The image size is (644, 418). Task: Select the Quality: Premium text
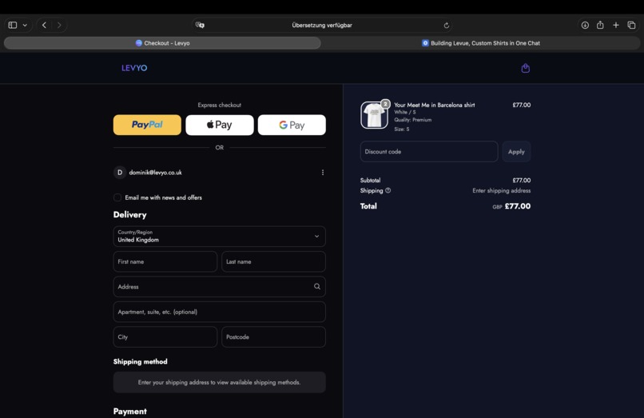pos(413,120)
